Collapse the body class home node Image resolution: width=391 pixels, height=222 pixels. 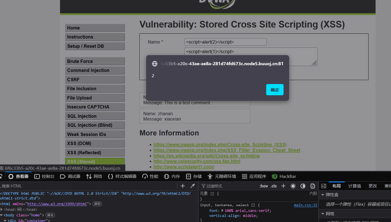coord(1,215)
